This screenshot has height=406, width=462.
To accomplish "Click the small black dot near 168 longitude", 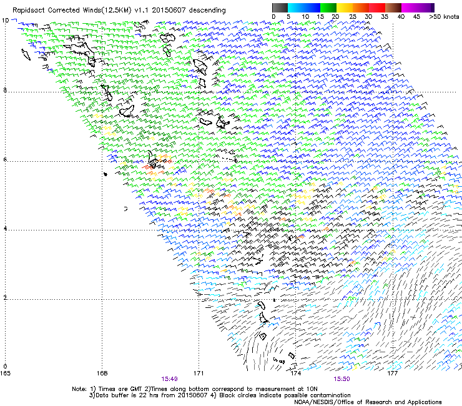I will pyautogui.click(x=106, y=174).
